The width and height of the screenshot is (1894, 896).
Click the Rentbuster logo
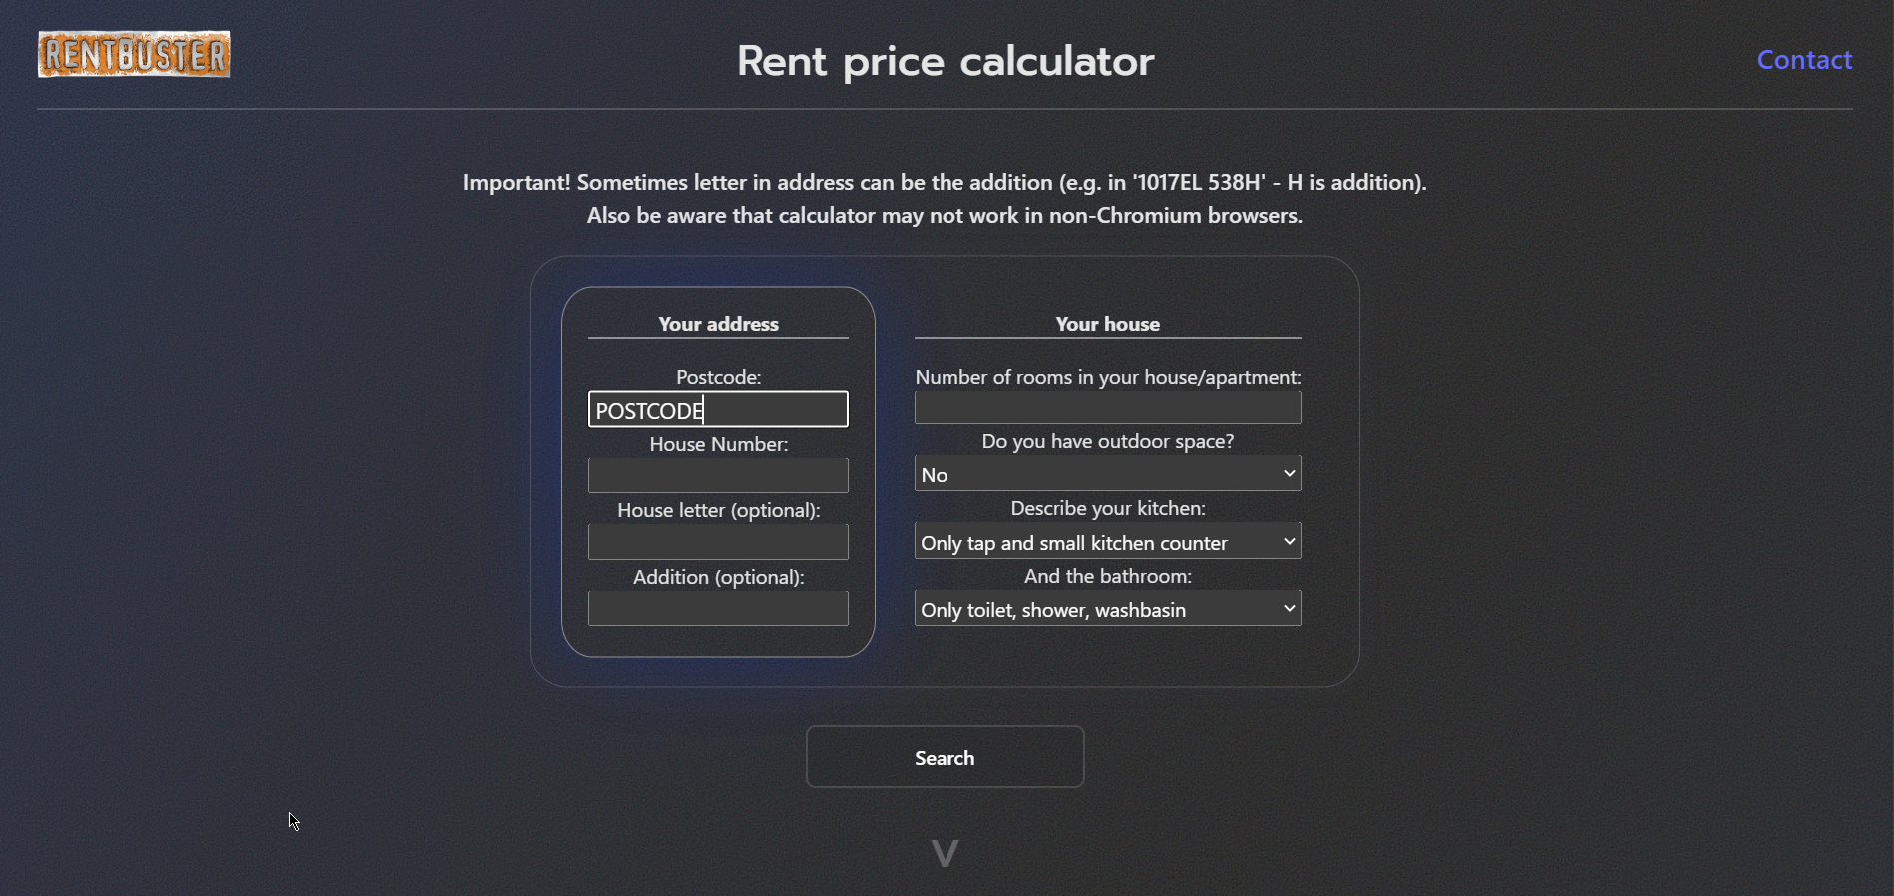click(134, 54)
